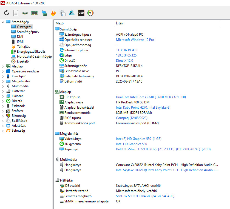This screenshot has width=230, height=209.
Task: Expand the Megjelenítés tree branch
Action: click(3, 81)
